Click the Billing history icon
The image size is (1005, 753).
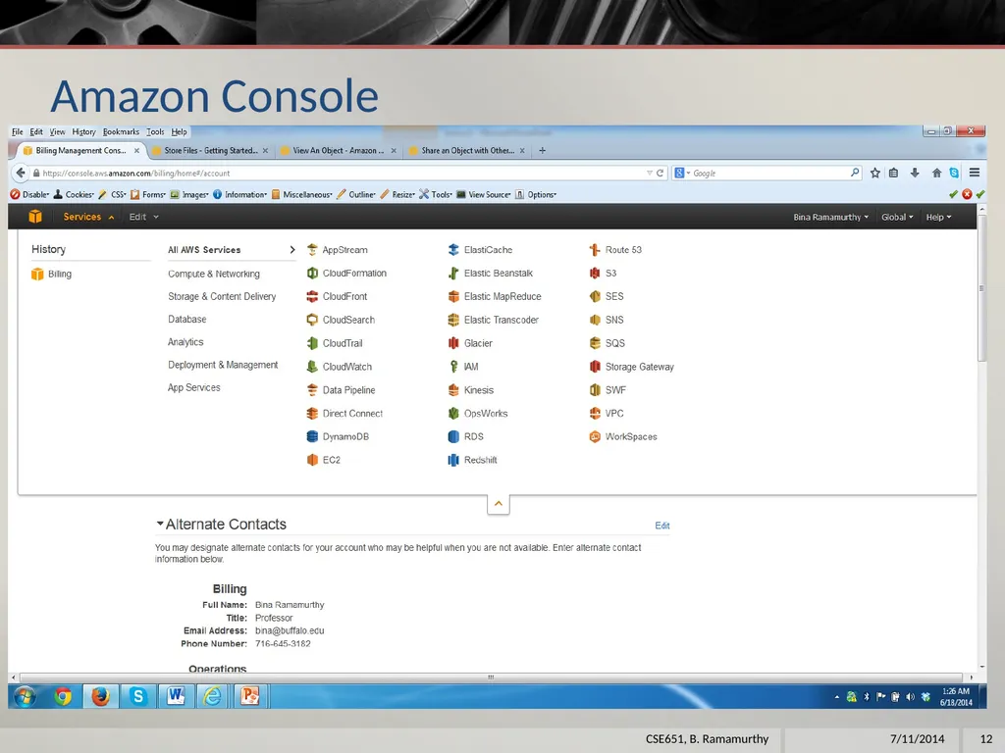[x=37, y=275]
